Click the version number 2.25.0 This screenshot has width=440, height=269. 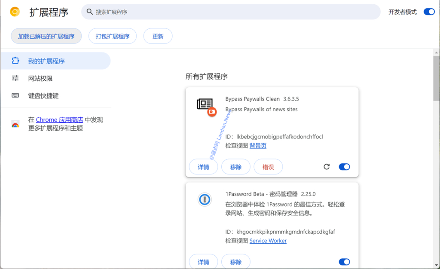(x=308, y=194)
